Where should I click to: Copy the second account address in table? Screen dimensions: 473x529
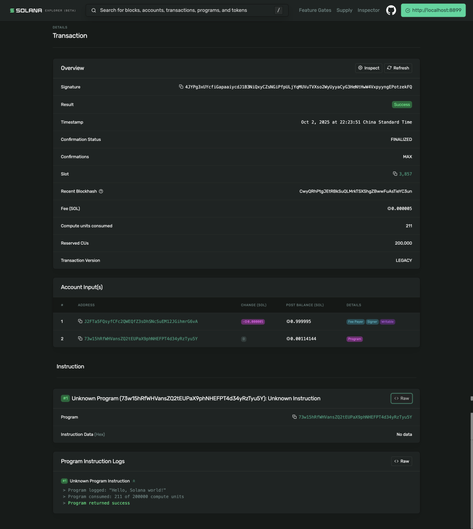(x=80, y=339)
